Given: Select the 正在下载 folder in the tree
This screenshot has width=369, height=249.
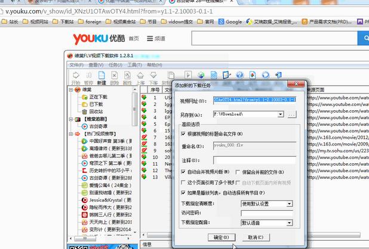Looking at the screenshot, I should pos(98,97).
